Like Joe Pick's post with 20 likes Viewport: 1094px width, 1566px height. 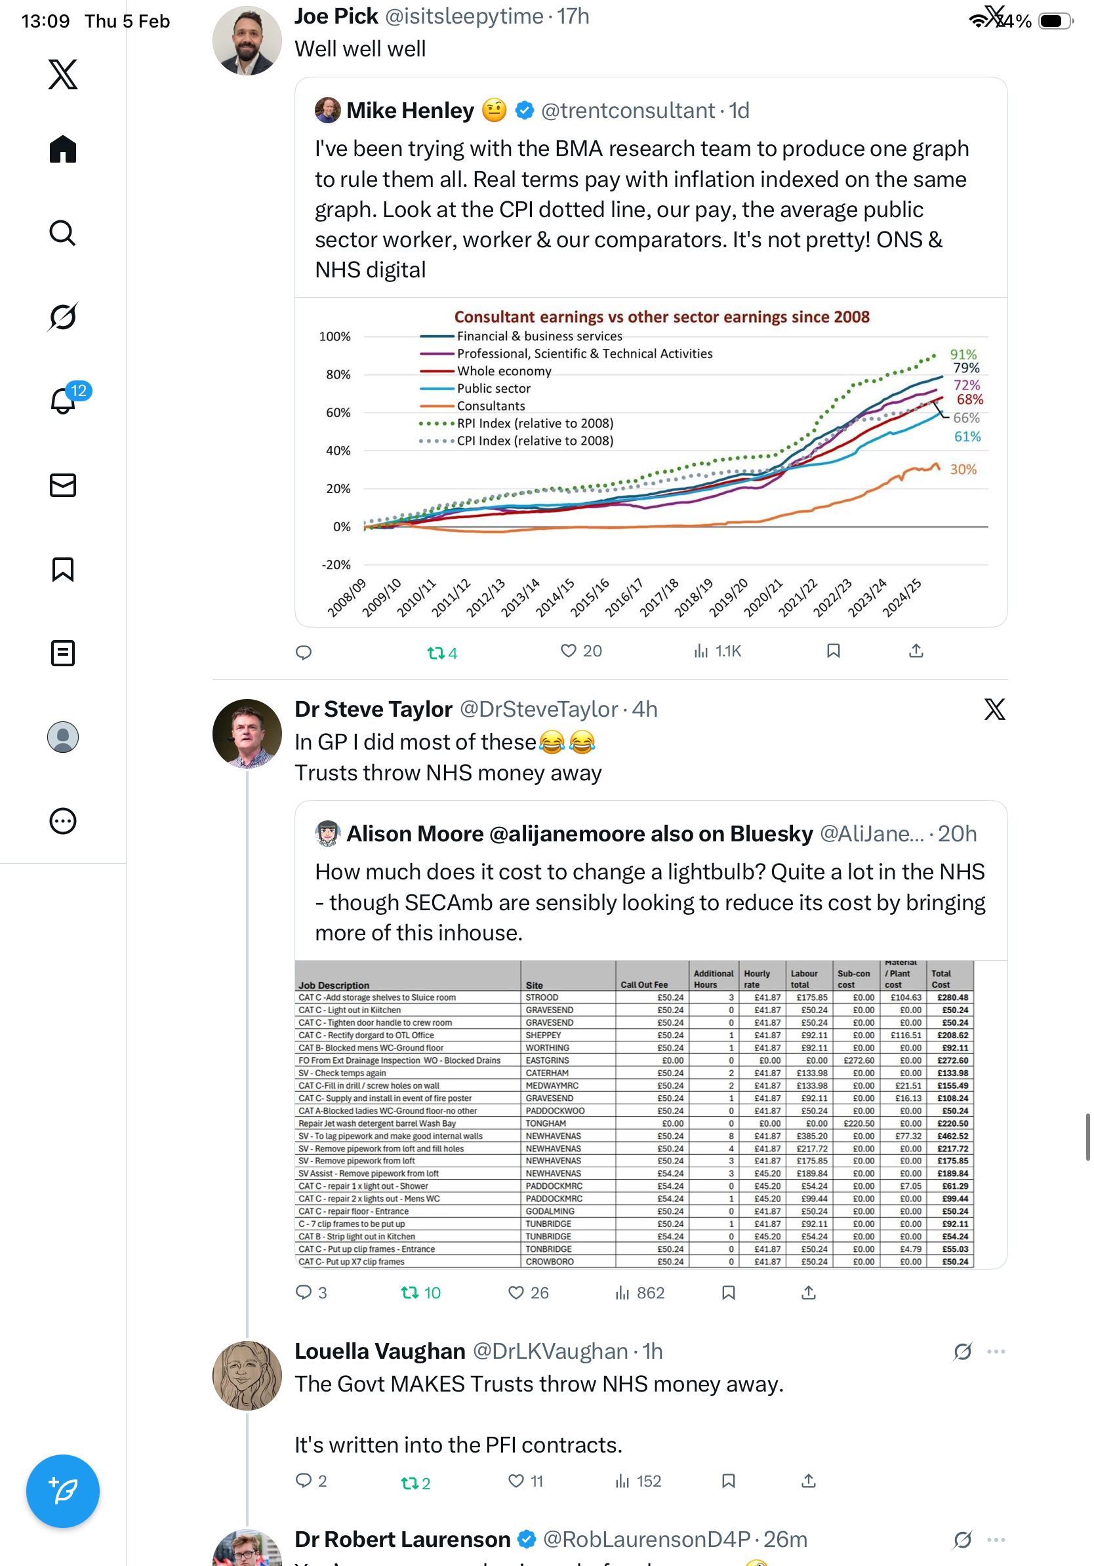pyautogui.click(x=568, y=651)
